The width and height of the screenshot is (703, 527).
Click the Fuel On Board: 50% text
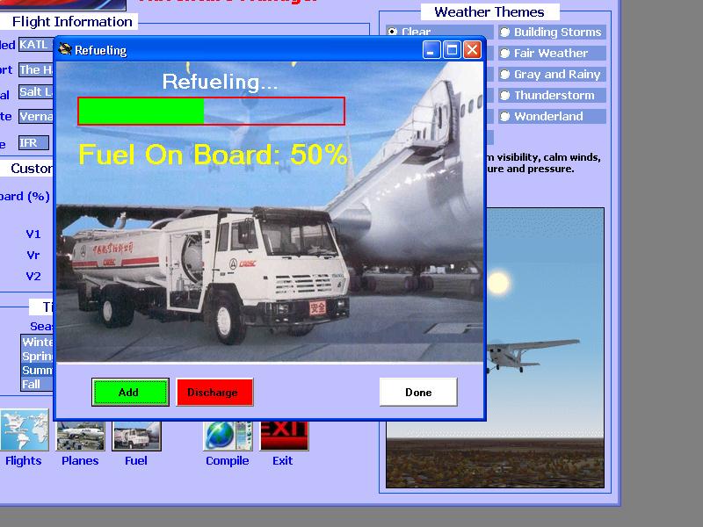pyautogui.click(x=213, y=155)
